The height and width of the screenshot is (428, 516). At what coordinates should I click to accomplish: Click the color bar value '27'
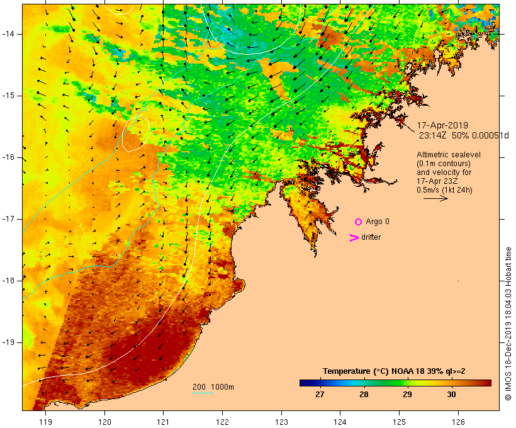320,395
